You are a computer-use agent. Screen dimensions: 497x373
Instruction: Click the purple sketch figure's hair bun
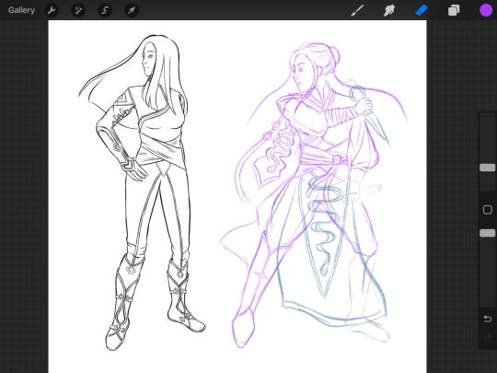tap(333, 56)
